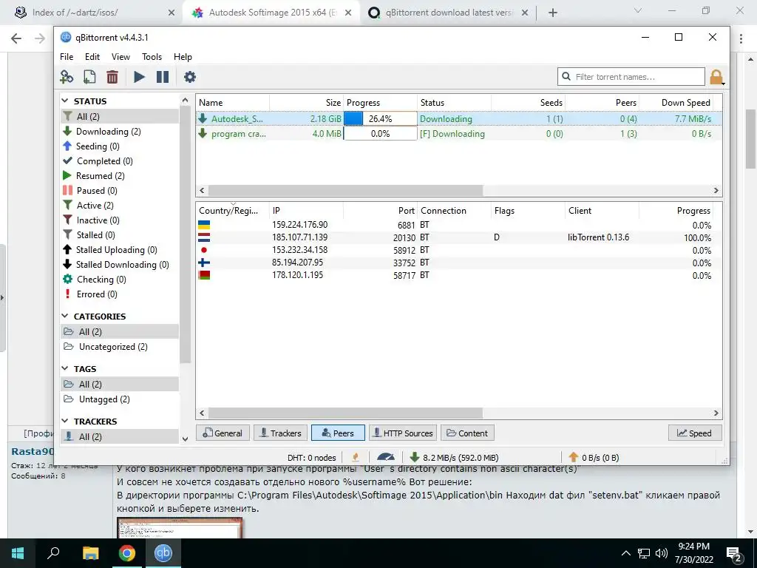The image size is (757, 568).
Task: Collapse the TAGS section
Action: coord(65,368)
